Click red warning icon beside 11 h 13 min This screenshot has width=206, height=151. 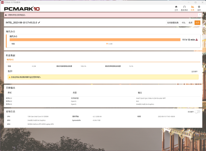pos(197,40)
